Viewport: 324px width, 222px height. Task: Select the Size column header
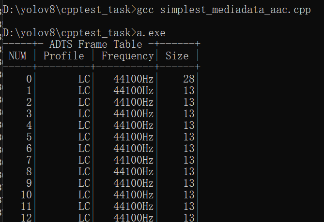point(177,56)
